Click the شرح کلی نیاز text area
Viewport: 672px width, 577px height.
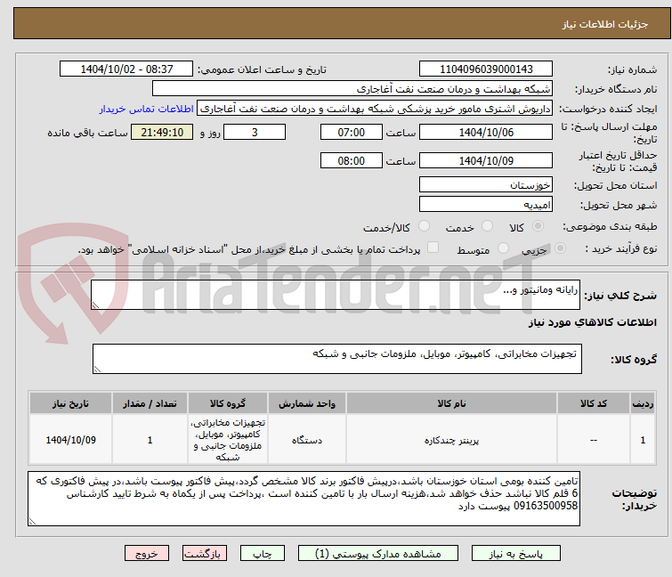coord(336,295)
